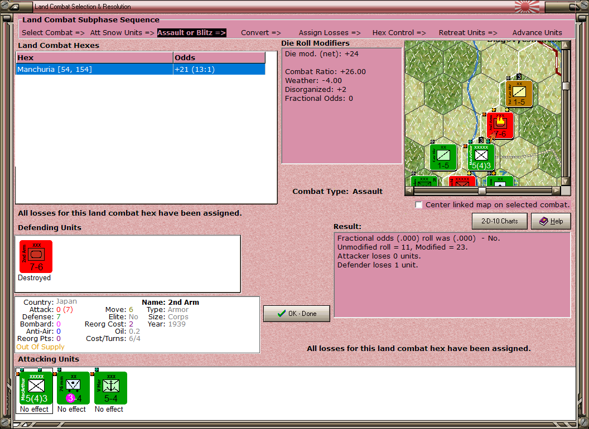Click the minimap scroll up arrow

566,45
